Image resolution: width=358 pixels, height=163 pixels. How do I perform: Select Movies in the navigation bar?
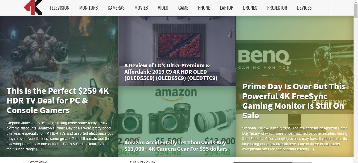point(141,8)
